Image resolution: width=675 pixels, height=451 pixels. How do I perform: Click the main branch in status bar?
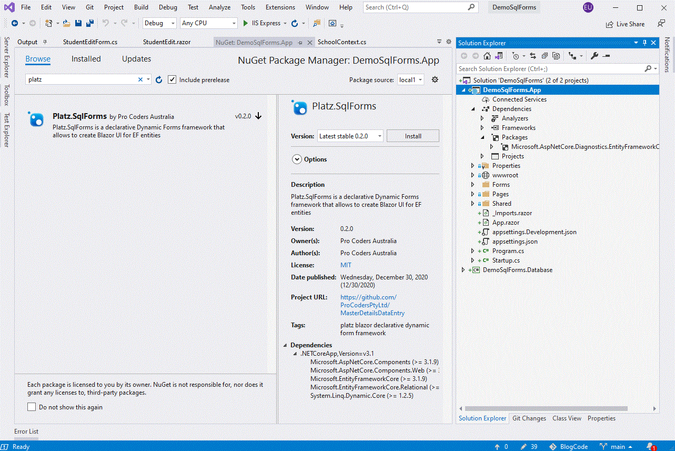coord(617,446)
